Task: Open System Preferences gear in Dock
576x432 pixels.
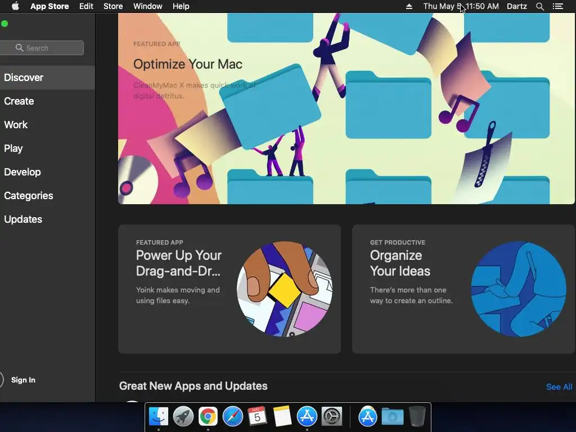Action: [332, 417]
